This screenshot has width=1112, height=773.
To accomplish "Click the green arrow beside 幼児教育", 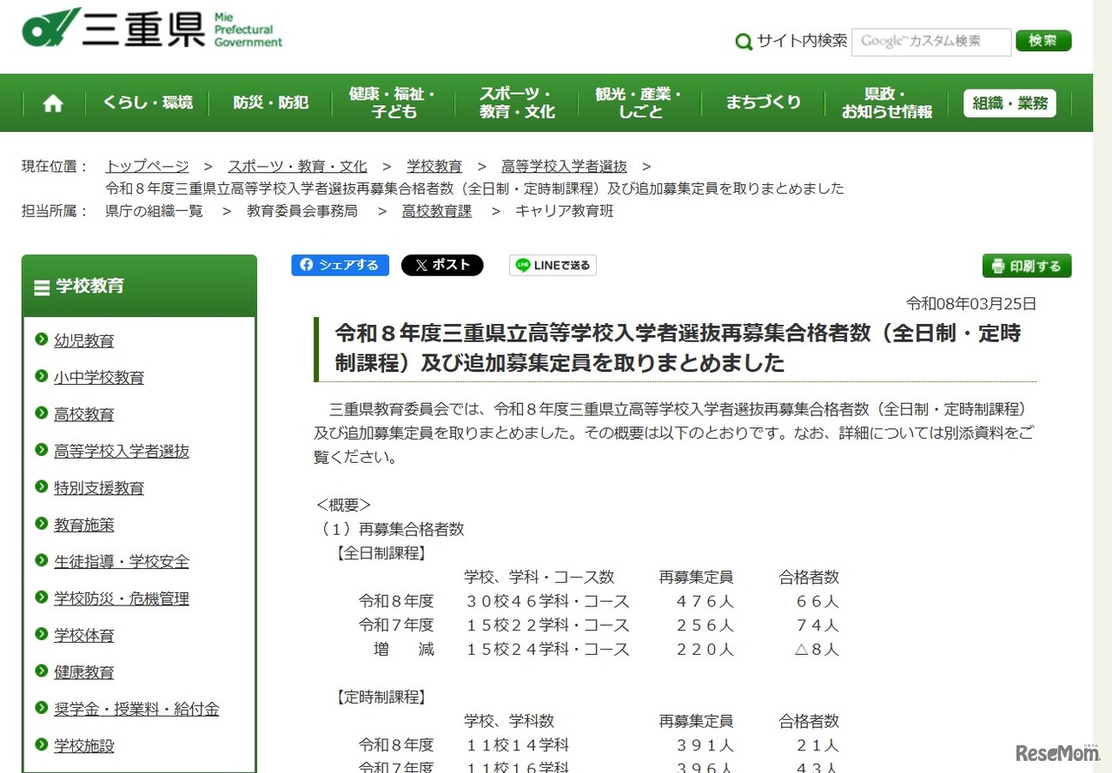I will (x=39, y=340).
